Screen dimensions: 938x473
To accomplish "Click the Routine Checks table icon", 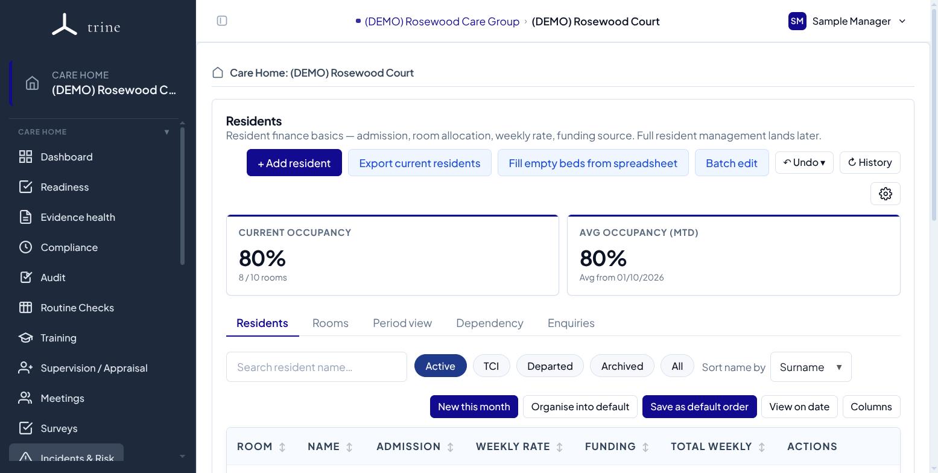I will point(25,308).
